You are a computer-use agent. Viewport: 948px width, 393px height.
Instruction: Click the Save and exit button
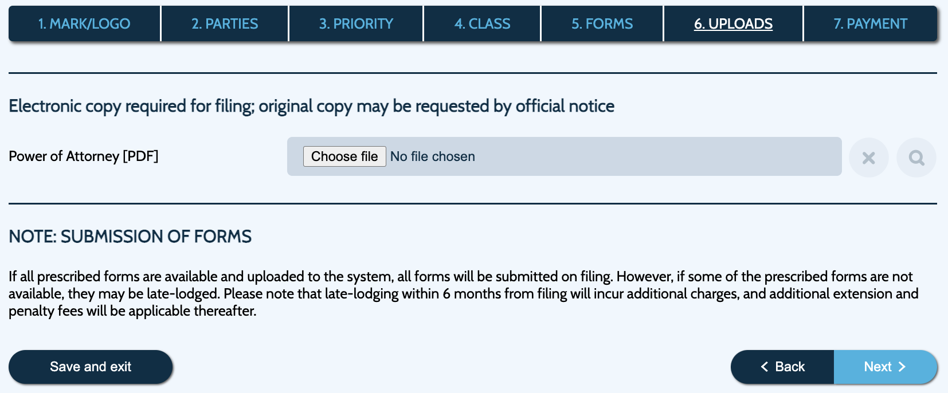pyautogui.click(x=91, y=367)
